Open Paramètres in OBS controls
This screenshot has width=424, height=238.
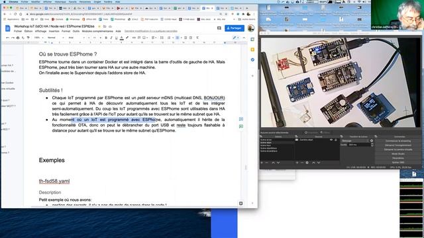(398, 158)
